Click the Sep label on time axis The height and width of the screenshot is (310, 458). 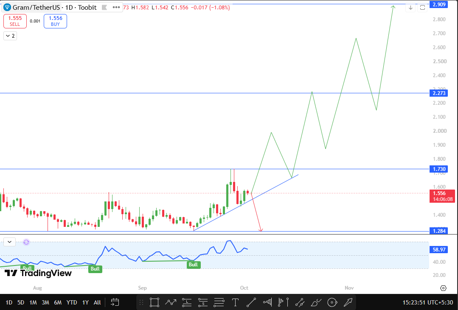point(142,288)
